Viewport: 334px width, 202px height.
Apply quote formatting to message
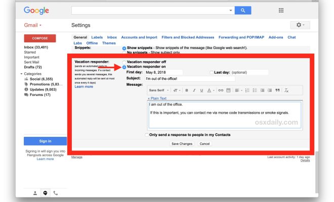pos(277,90)
